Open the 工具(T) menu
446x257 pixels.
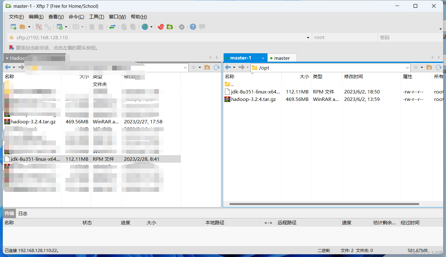tap(97, 17)
